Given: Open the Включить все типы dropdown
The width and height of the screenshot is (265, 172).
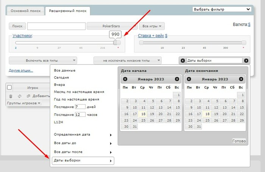Looking at the screenshot, I should (x=43, y=60).
